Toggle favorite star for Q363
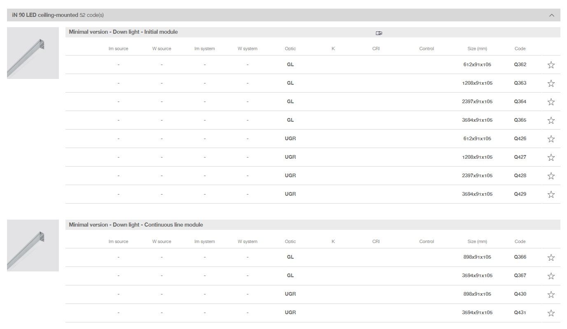The height and width of the screenshot is (329, 567). [x=551, y=83]
